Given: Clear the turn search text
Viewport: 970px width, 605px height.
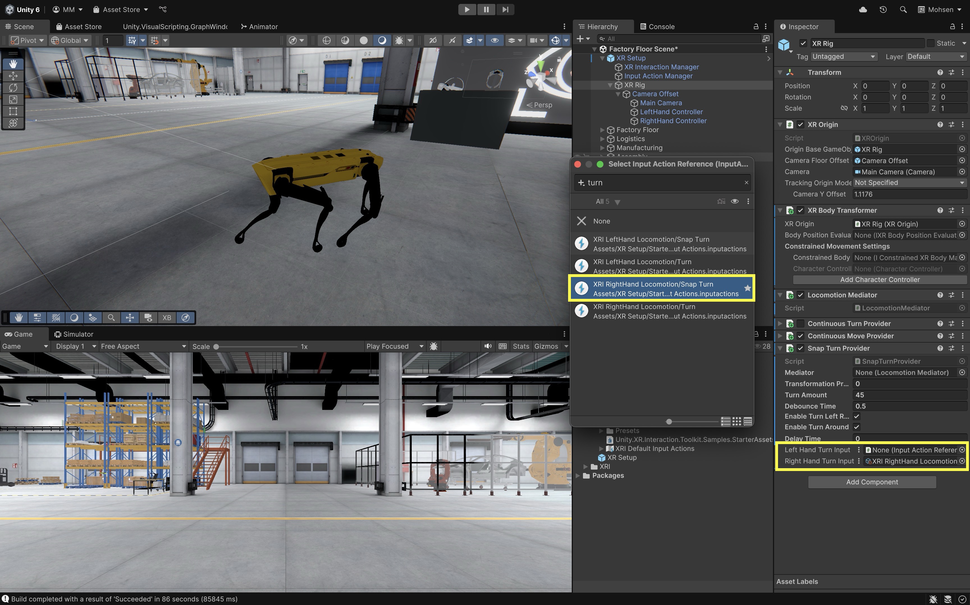Looking at the screenshot, I should point(746,183).
